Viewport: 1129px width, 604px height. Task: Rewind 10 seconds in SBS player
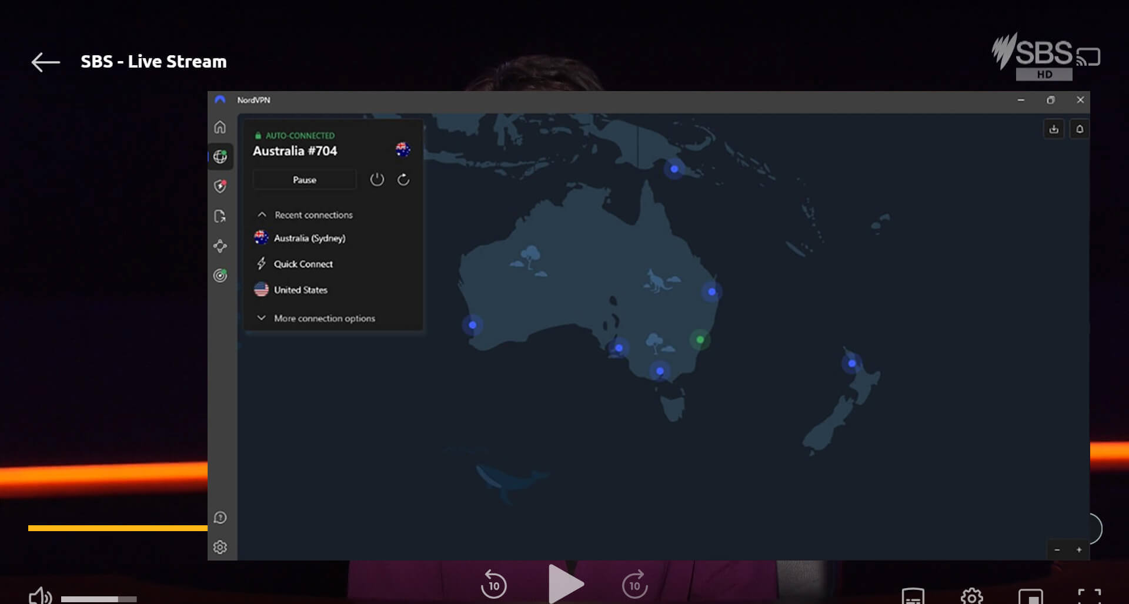[x=494, y=584]
